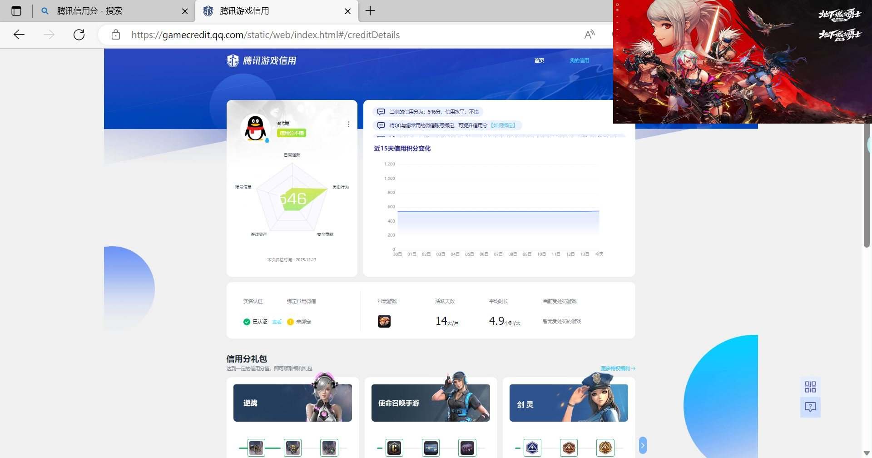This screenshot has height=458, width=872.
Task: Open the 剑灵 game gift banner
Action: [569, 403]
